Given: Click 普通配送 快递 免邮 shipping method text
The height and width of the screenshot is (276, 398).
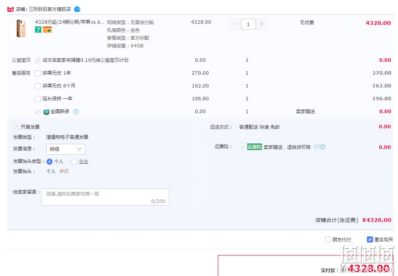Looking at the screenshot, I should [x=259, y=127].
